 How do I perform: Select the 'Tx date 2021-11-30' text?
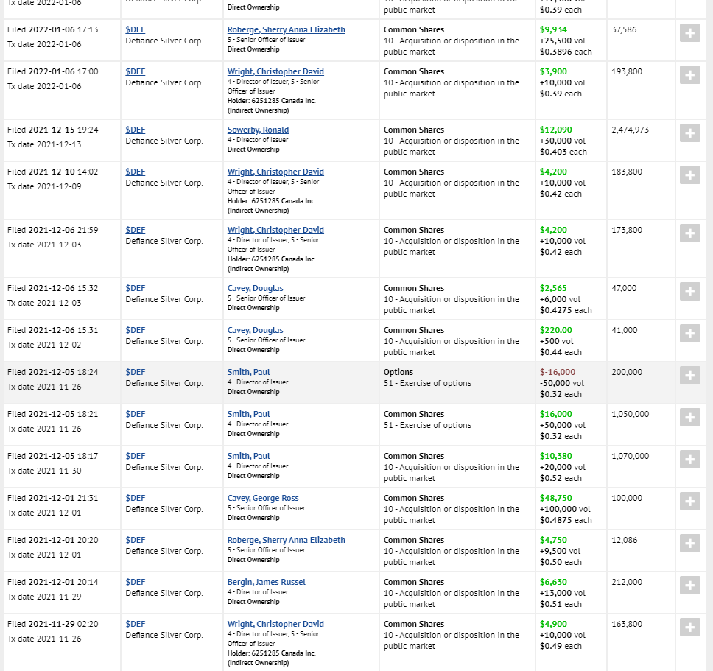pyautogui.click(x=44, y=471)
